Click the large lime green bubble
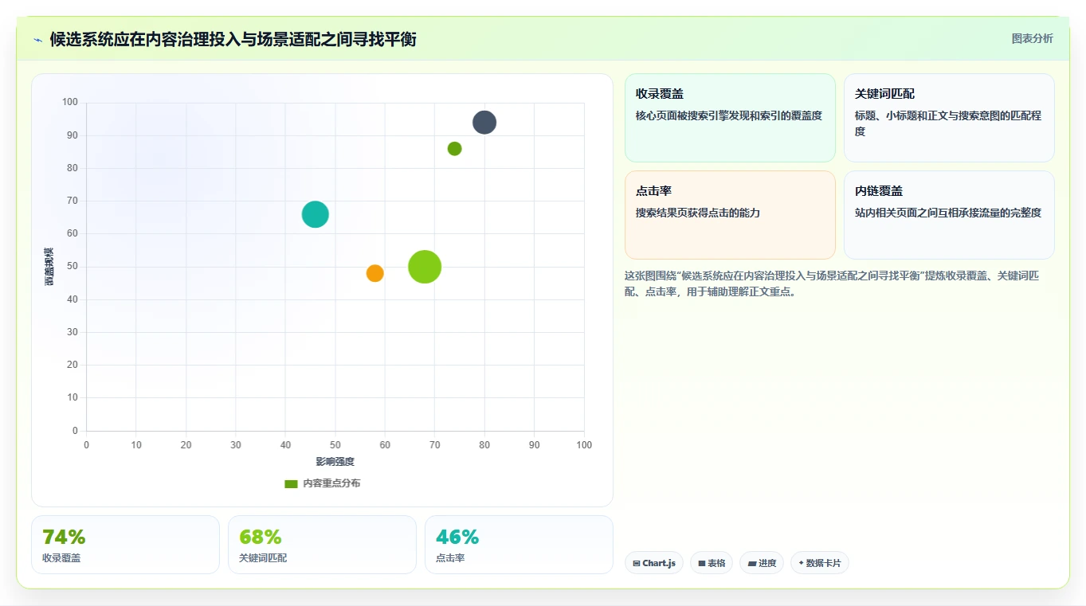Screen dimensions: 1086x606 click(425, 267)
